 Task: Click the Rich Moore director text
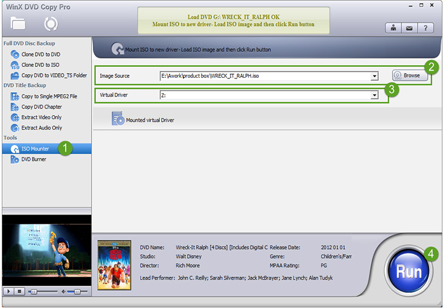pyautogui.click(x=188, y=265)
